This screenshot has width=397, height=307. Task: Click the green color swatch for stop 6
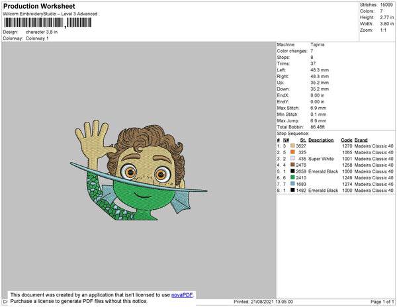click(x=292, y=177)
